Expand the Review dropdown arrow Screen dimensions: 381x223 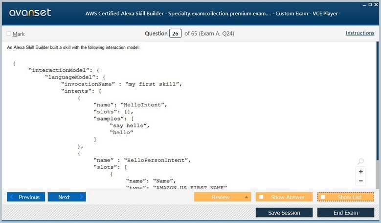tap(247, 197)
